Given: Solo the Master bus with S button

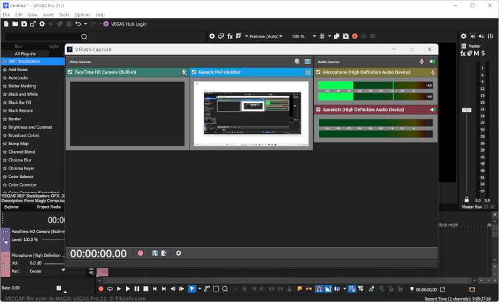Looking at the screenshot, I should tap(483, 53).
